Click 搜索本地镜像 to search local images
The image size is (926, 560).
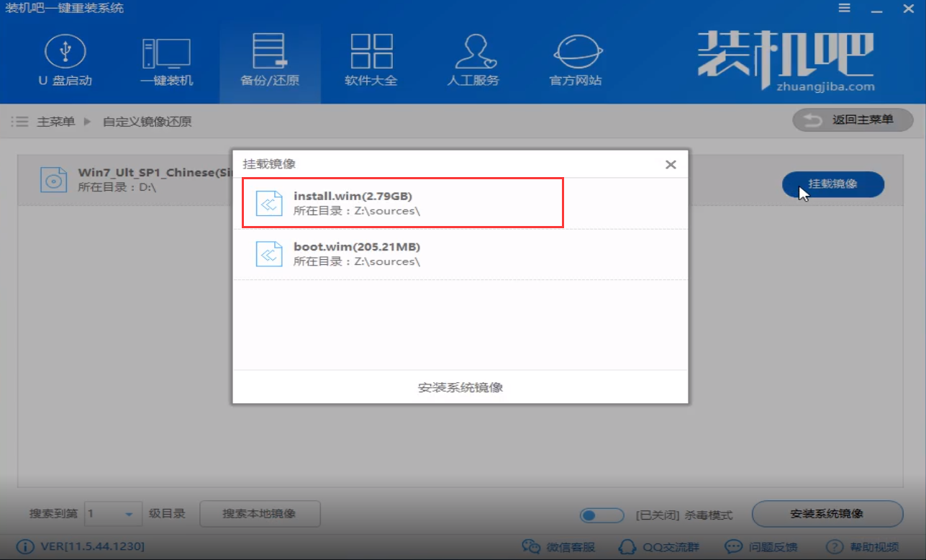[x=259, y=514]
